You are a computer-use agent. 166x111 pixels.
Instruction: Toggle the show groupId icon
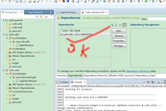coord(120,25)
